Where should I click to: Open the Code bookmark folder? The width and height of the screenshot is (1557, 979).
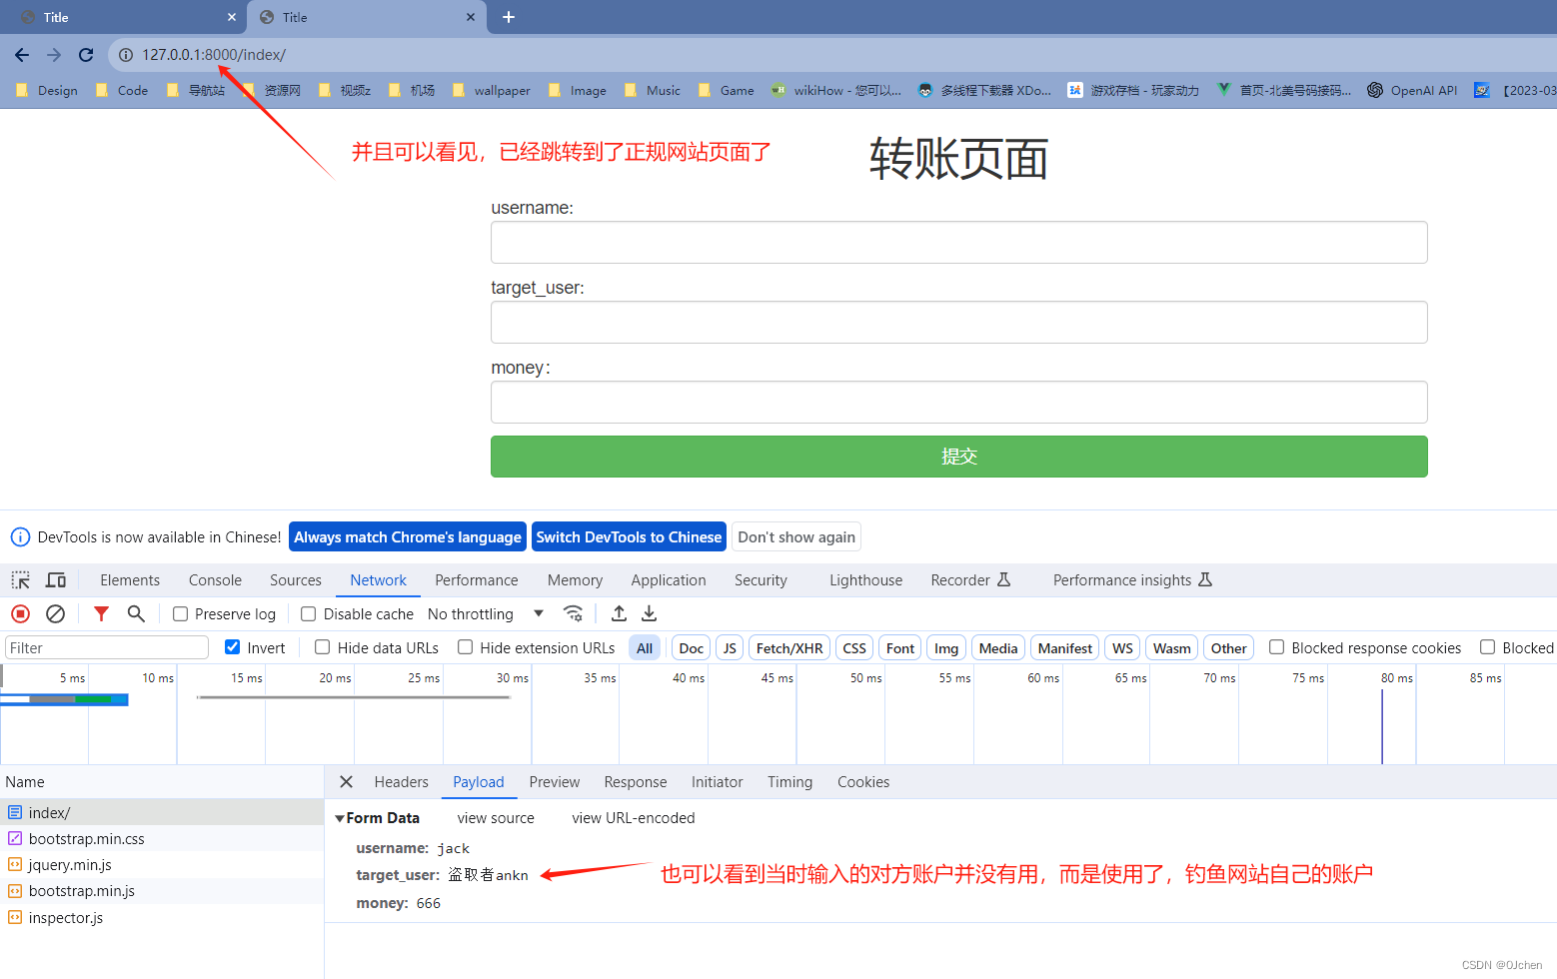122,91
